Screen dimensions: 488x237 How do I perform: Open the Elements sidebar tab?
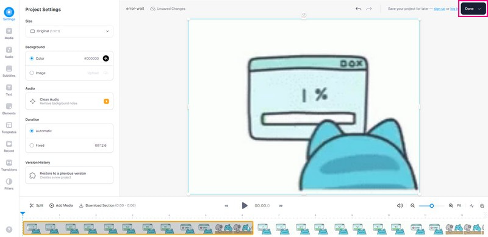[x=9, y=109]
